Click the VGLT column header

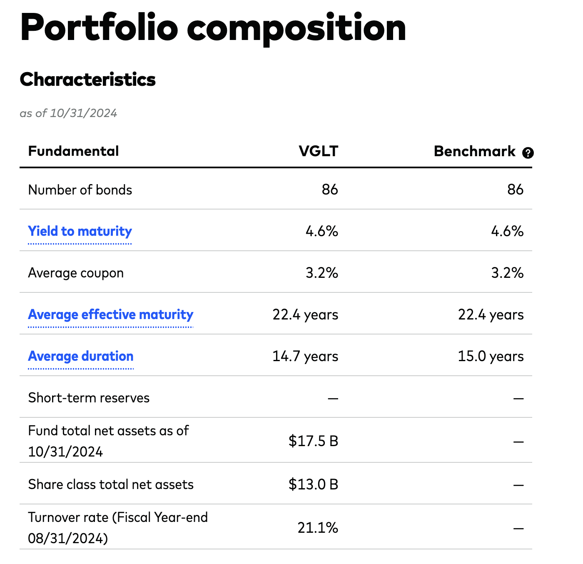(319, 151)
